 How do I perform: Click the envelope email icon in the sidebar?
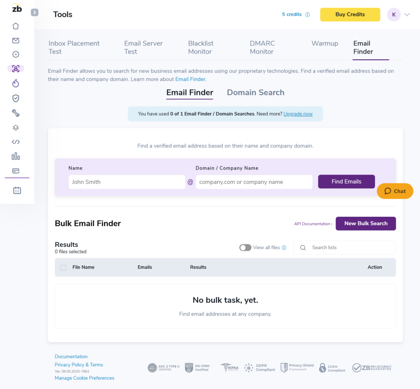click(x=16, y=41)
